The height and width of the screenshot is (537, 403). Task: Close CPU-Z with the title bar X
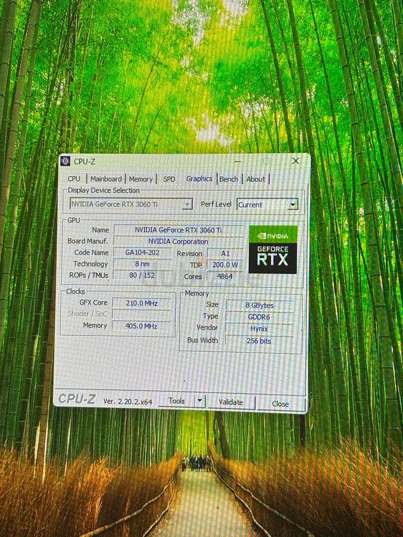tap(295, 161)
